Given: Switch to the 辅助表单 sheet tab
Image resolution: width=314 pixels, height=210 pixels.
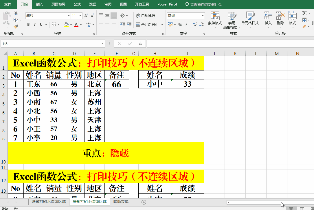Looking at the screenshot, I should pos(121,202).
